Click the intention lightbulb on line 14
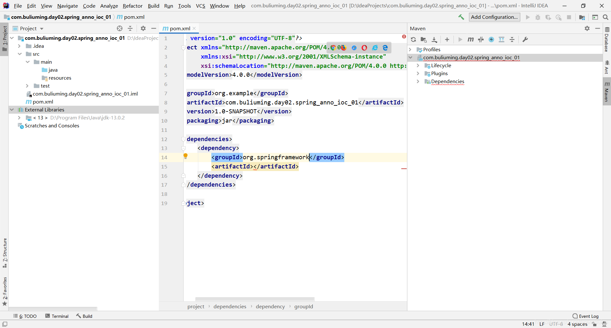Image resolution: width=611 pixels, height=328 pixels. coord(186,156)
